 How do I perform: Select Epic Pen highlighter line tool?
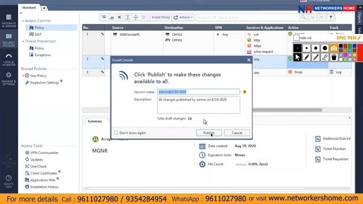pyautogui.click(x=315, y=57)
